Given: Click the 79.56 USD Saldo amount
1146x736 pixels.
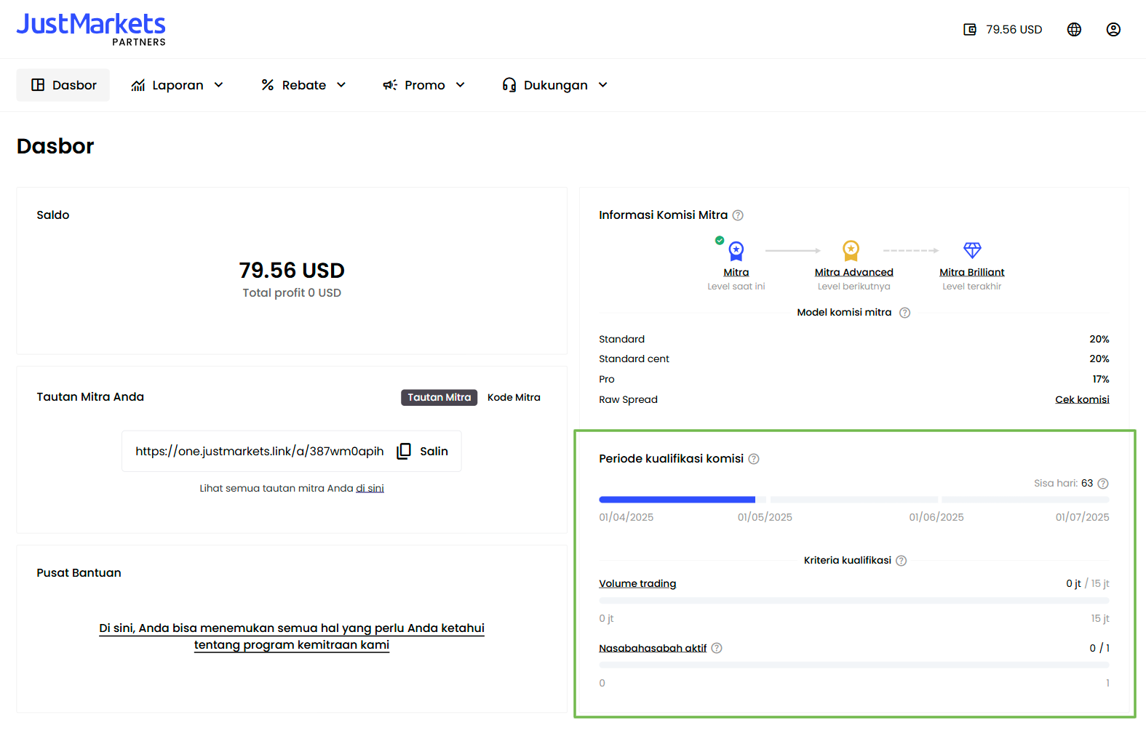Looking at the screenshot, I should click(x=292, y=271).
